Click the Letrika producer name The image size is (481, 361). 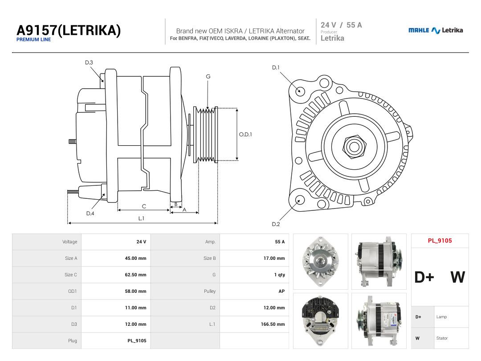[x=332, y=38]
